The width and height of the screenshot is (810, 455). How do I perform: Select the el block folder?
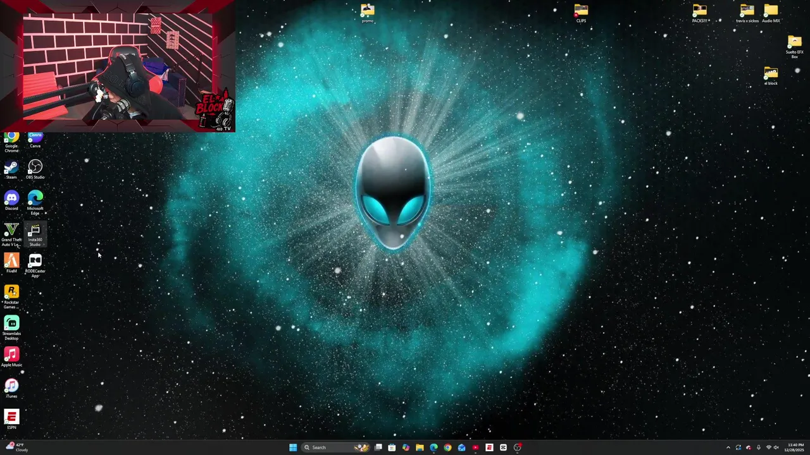tap(771, 76)
